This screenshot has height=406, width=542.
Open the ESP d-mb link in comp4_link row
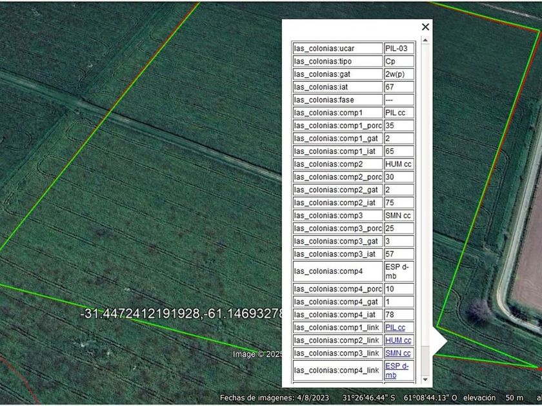click(x=397, y=371)
